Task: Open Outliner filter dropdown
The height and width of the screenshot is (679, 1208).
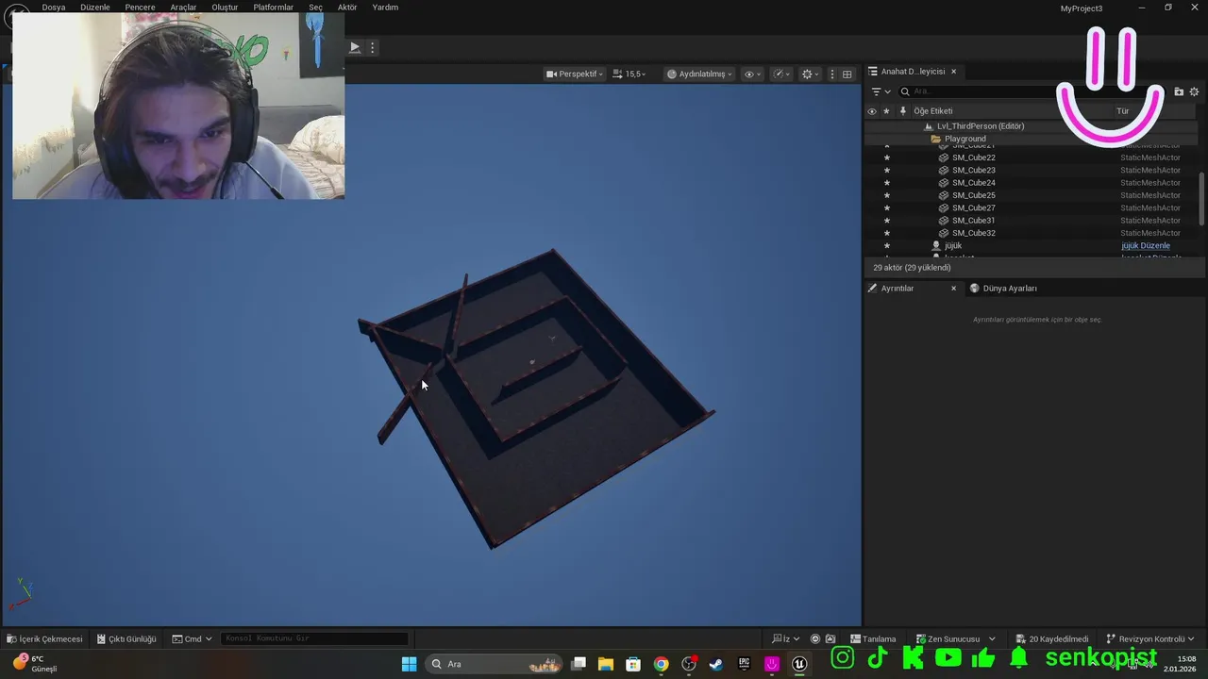Action: [881, 91]
